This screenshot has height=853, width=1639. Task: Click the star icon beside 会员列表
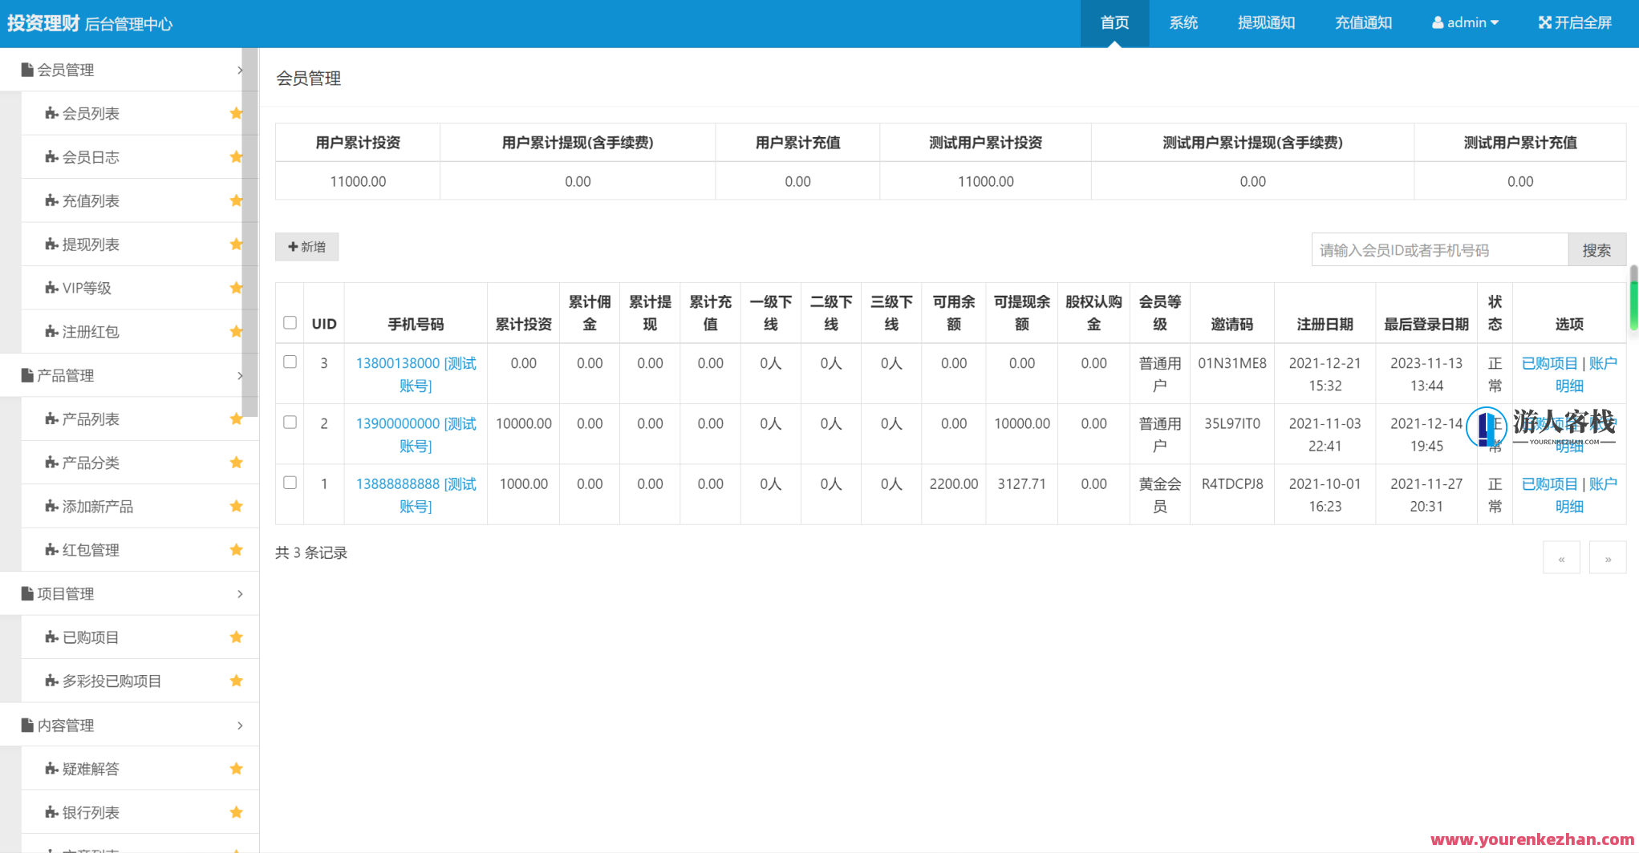tap(236, 113)
